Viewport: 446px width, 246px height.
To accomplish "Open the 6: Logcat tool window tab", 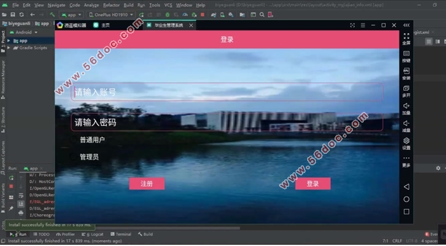I will 92,235.
